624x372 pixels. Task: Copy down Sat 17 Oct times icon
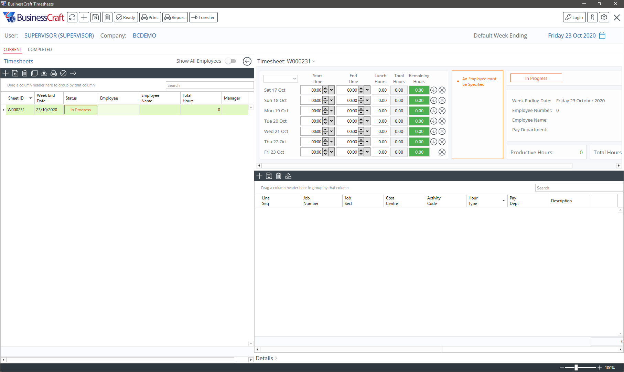click(434, 90)
